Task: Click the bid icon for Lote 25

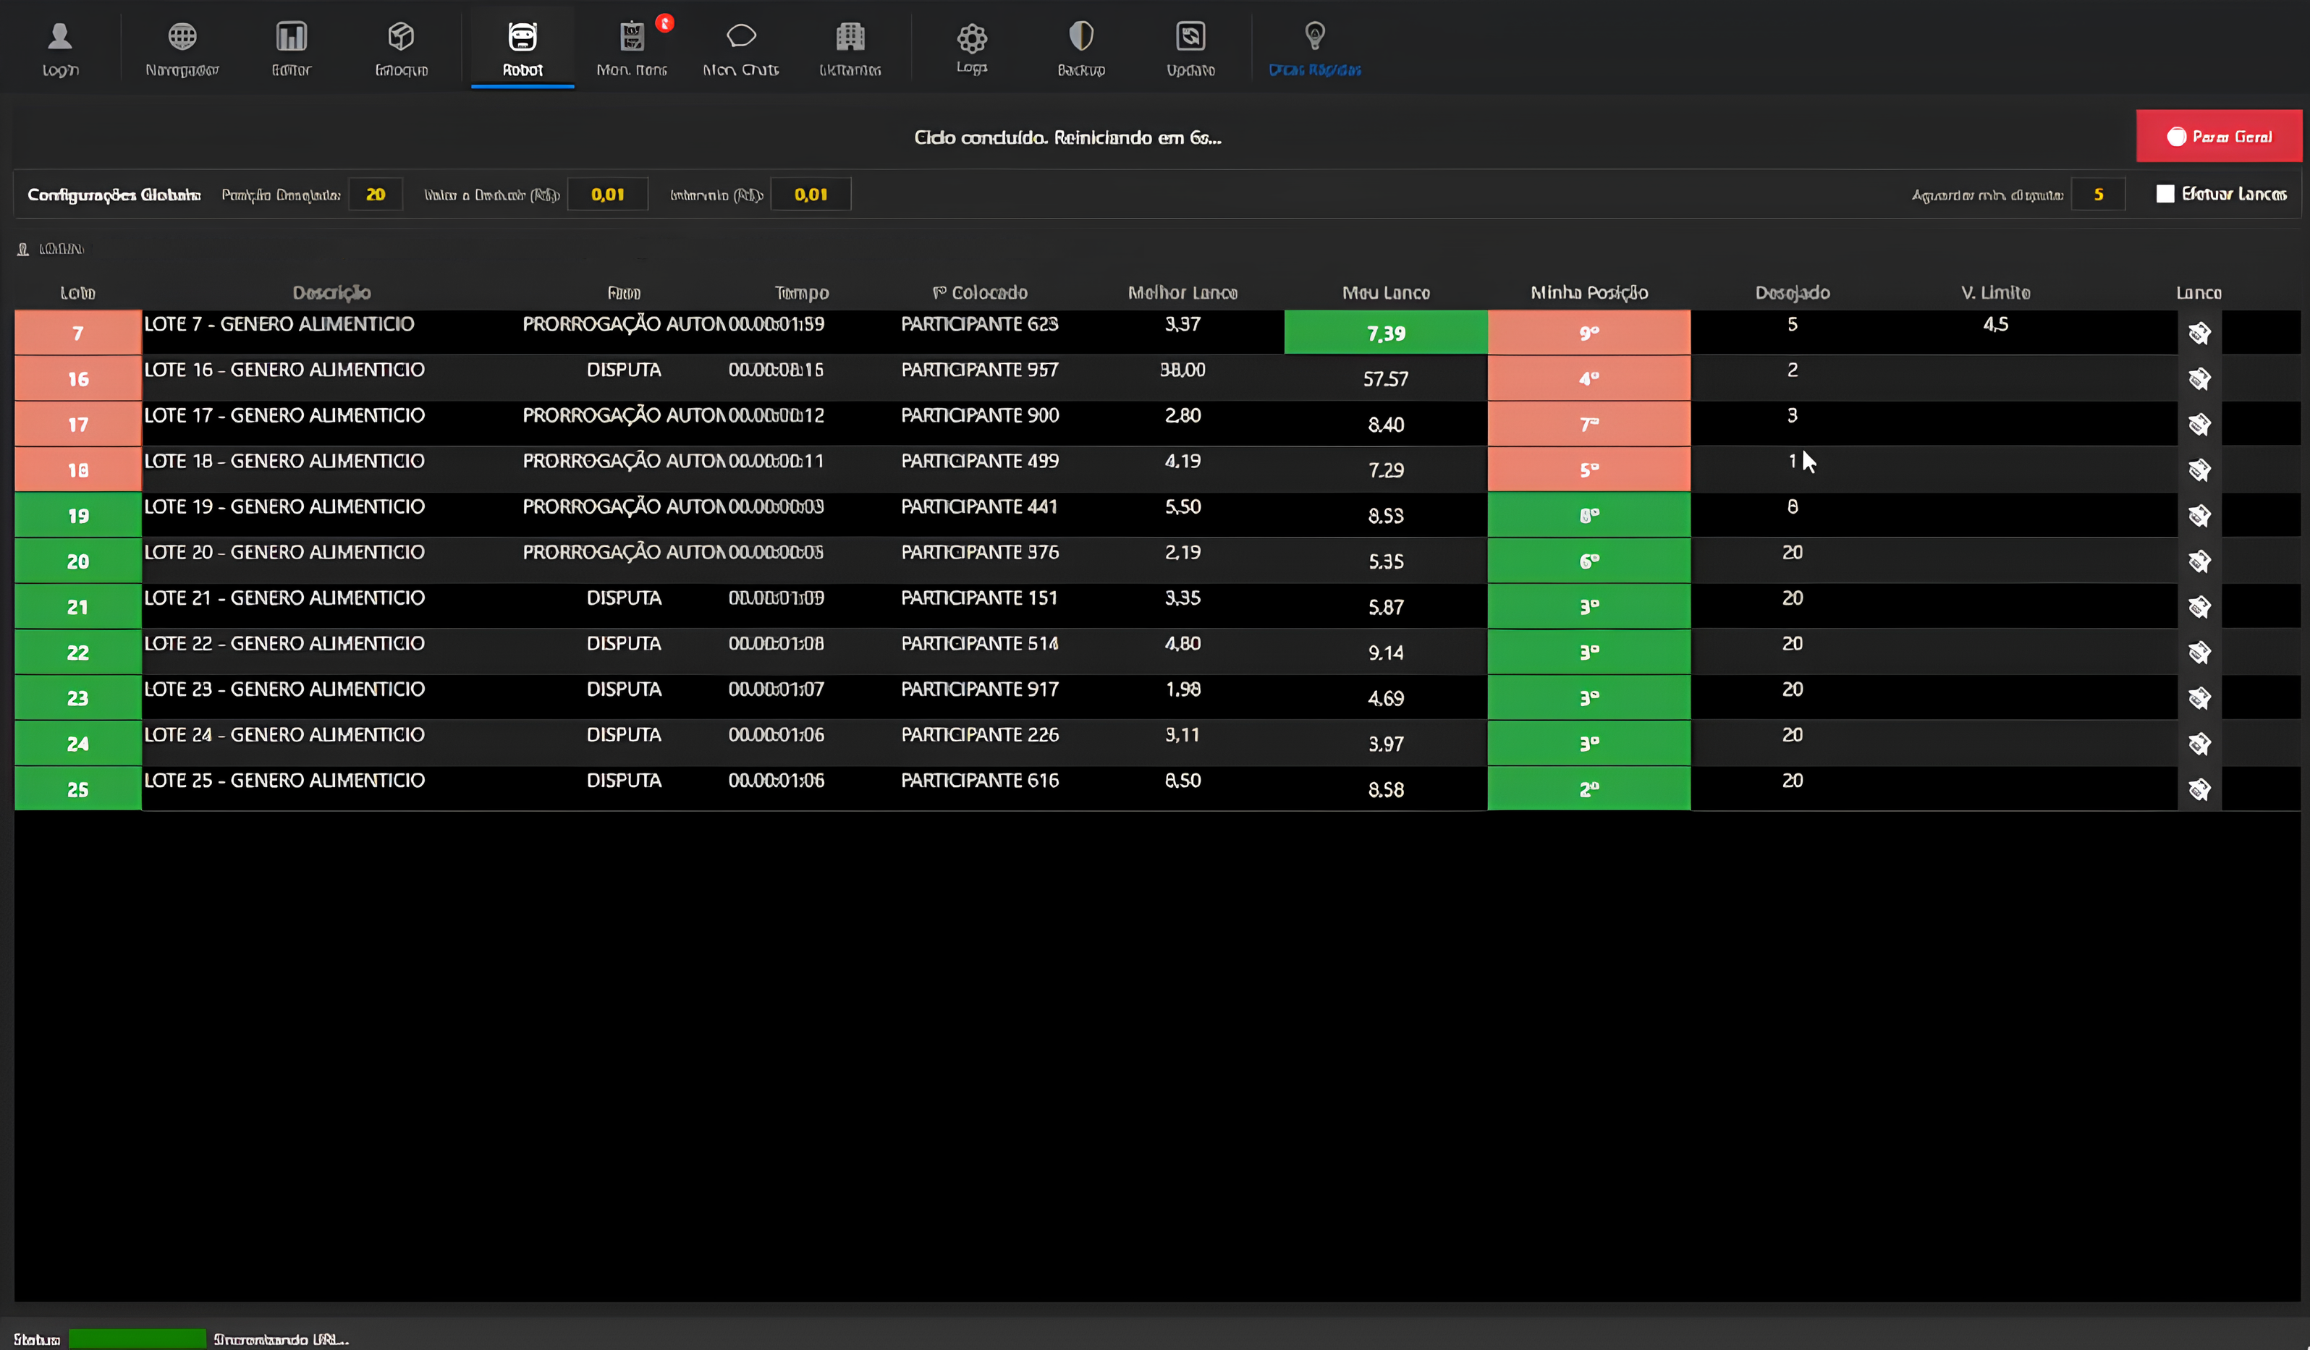Action: pyautogui.click(x=2199, y=789)
